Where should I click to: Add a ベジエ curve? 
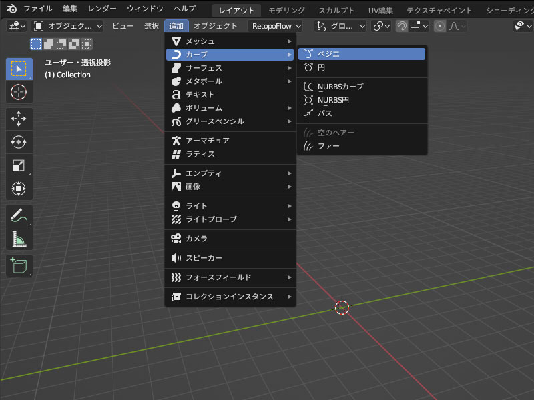pyautogui.click(x=362, y=54)
